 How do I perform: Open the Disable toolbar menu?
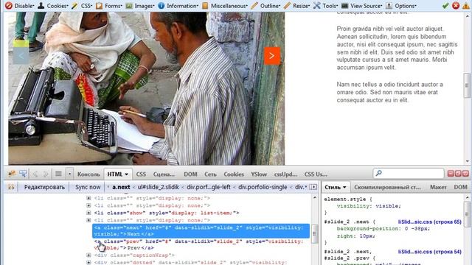click(x=20, y=6)
